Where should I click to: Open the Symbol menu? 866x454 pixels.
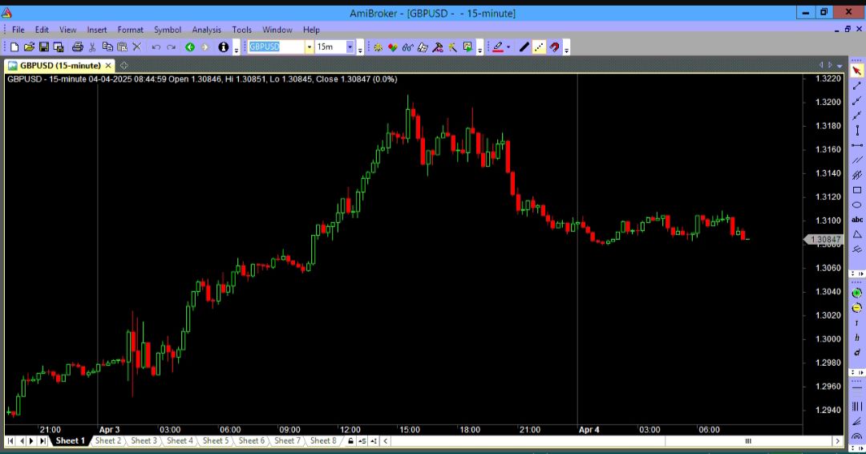[168, 30]
